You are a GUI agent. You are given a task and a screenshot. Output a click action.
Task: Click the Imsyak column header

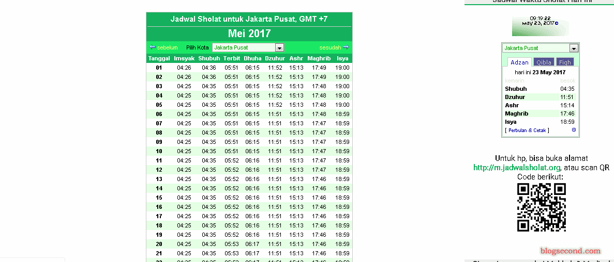point(184,59)
